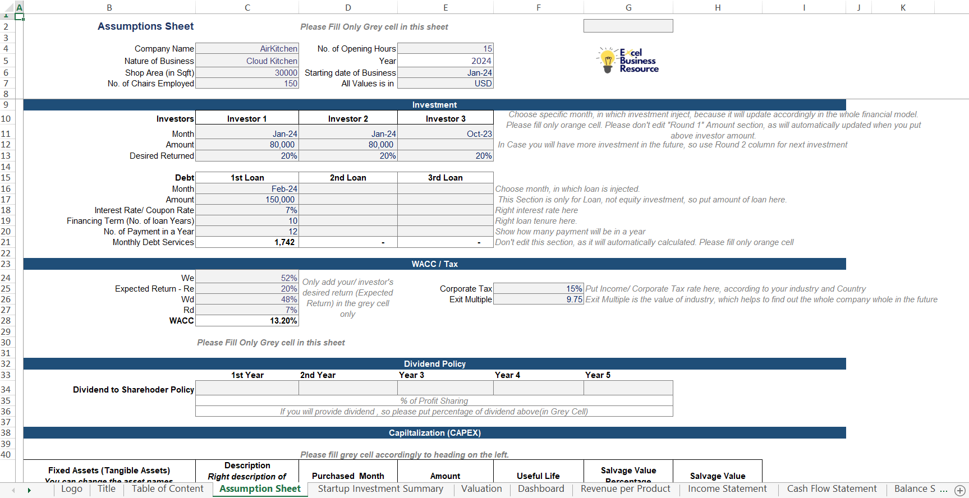Image resolution: width=969 pixels, height=498 pixels.
Task: Click Monthly Debt Services value 1,742
Action: [x=247, y=242]
